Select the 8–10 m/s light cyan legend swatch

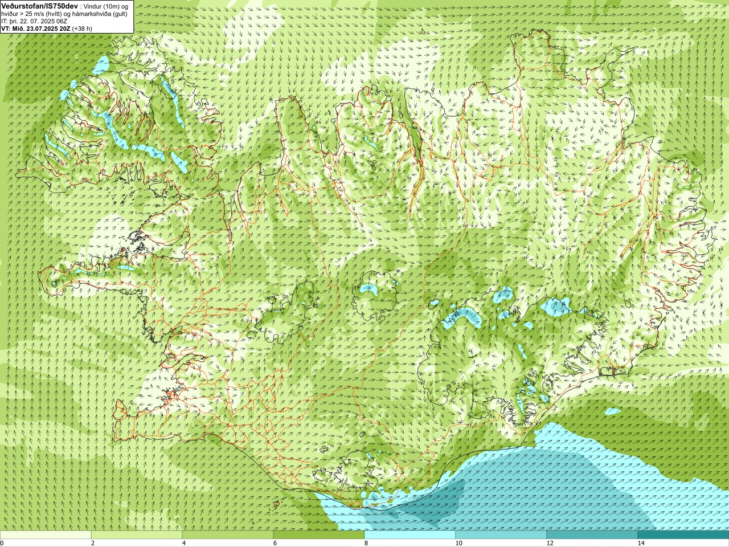(410, 535)
